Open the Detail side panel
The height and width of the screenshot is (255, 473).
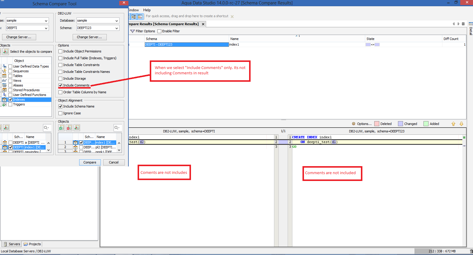coord(471,29)
